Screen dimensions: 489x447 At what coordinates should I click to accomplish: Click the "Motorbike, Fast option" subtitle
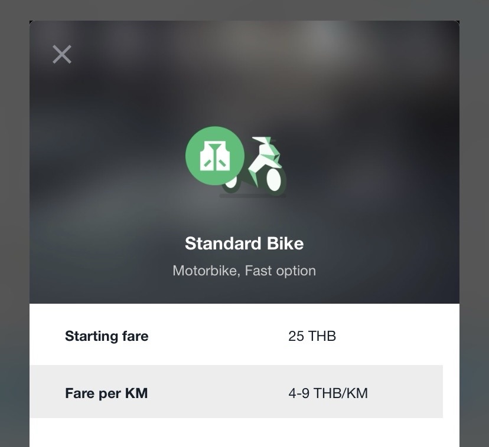tap(244, 271)
